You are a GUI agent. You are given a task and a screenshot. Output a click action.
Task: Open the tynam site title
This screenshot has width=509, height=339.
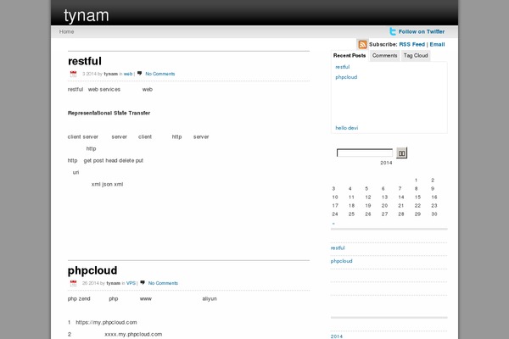[87, 15]
